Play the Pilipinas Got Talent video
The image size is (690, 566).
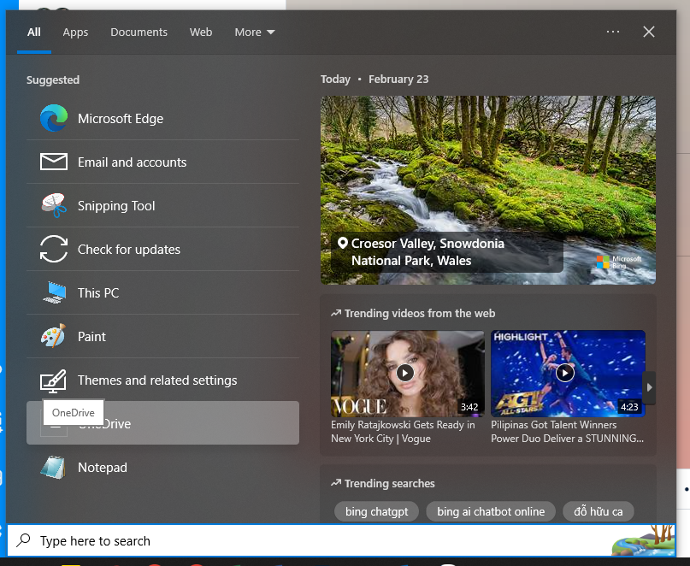pyautogui.click(x=565, y=374)
